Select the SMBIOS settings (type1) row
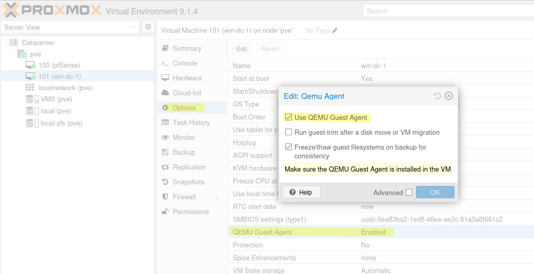The width and height of the screenshot is (534, 274). click(381, 220)
